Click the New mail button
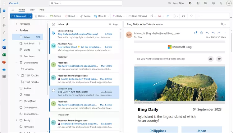Screen dimensions: 233x133 (19, 16)
